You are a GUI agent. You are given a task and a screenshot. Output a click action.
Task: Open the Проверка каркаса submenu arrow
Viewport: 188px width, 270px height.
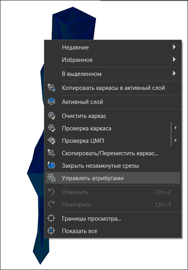pos(176,128)
